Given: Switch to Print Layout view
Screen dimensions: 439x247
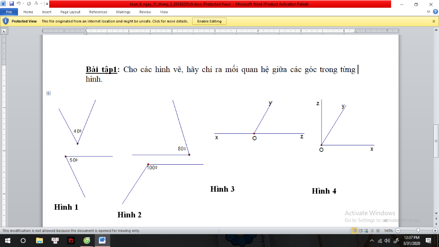Looking at the screenshot, I should (354, 231).
